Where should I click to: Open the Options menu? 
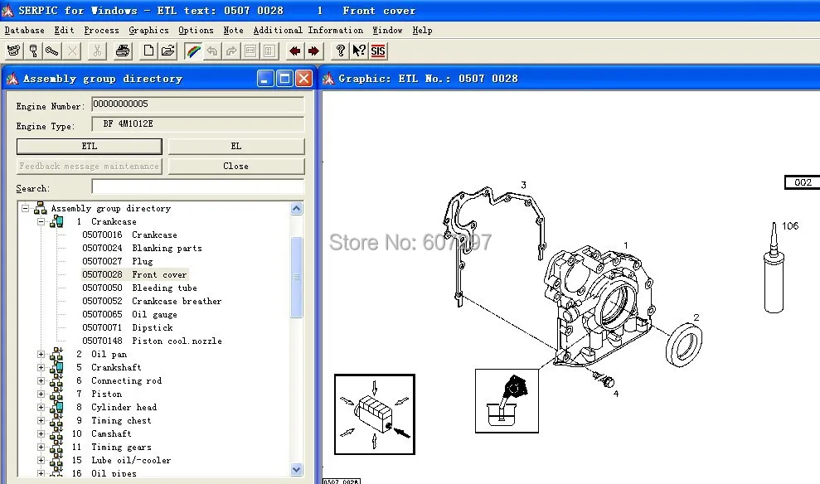(196, 31)
